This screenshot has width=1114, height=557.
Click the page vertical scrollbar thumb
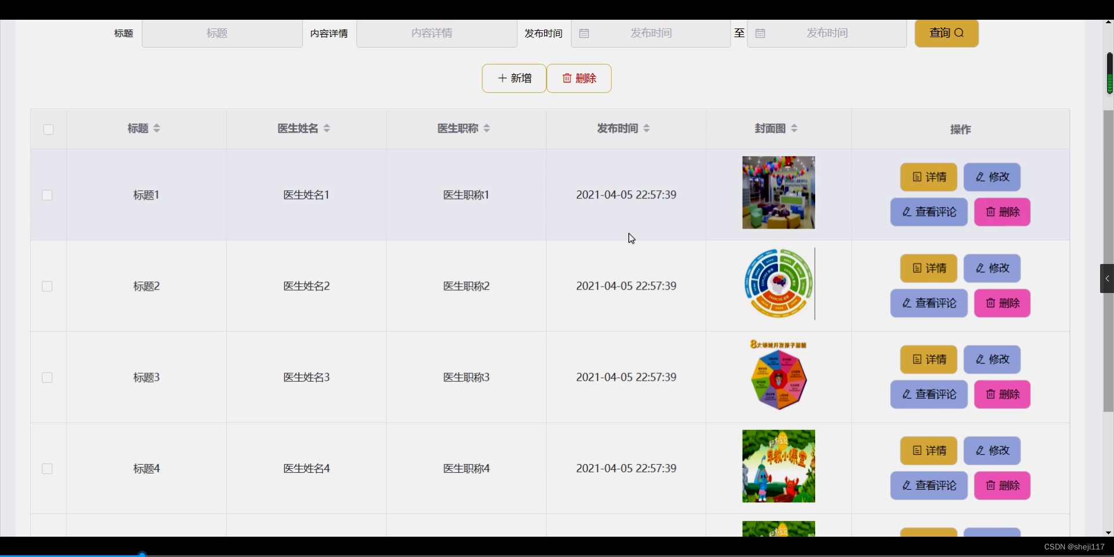(1108, 261)
